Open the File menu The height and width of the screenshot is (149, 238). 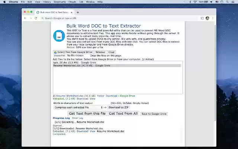[x=23, y=2]
